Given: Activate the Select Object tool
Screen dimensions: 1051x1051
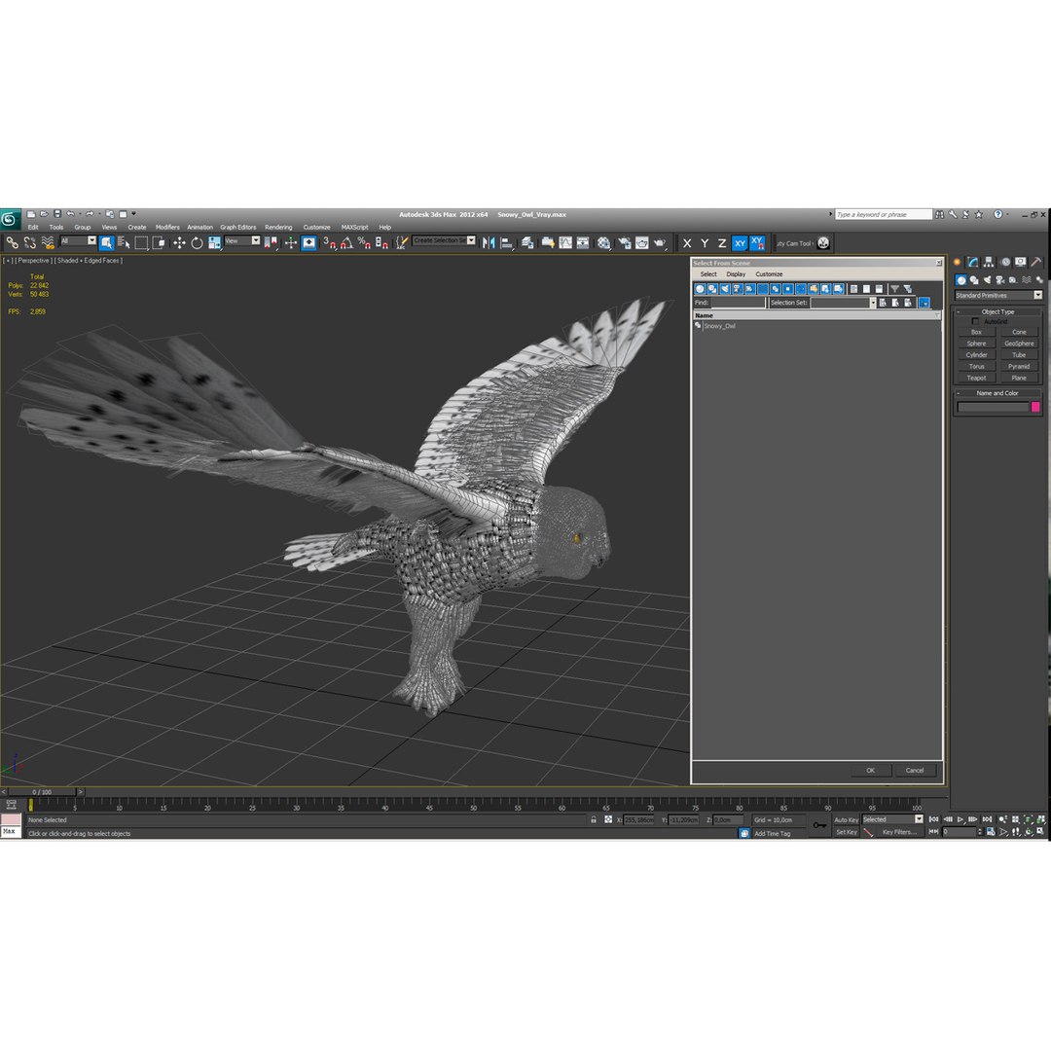Looking at the screenshot, I should 107,242.
